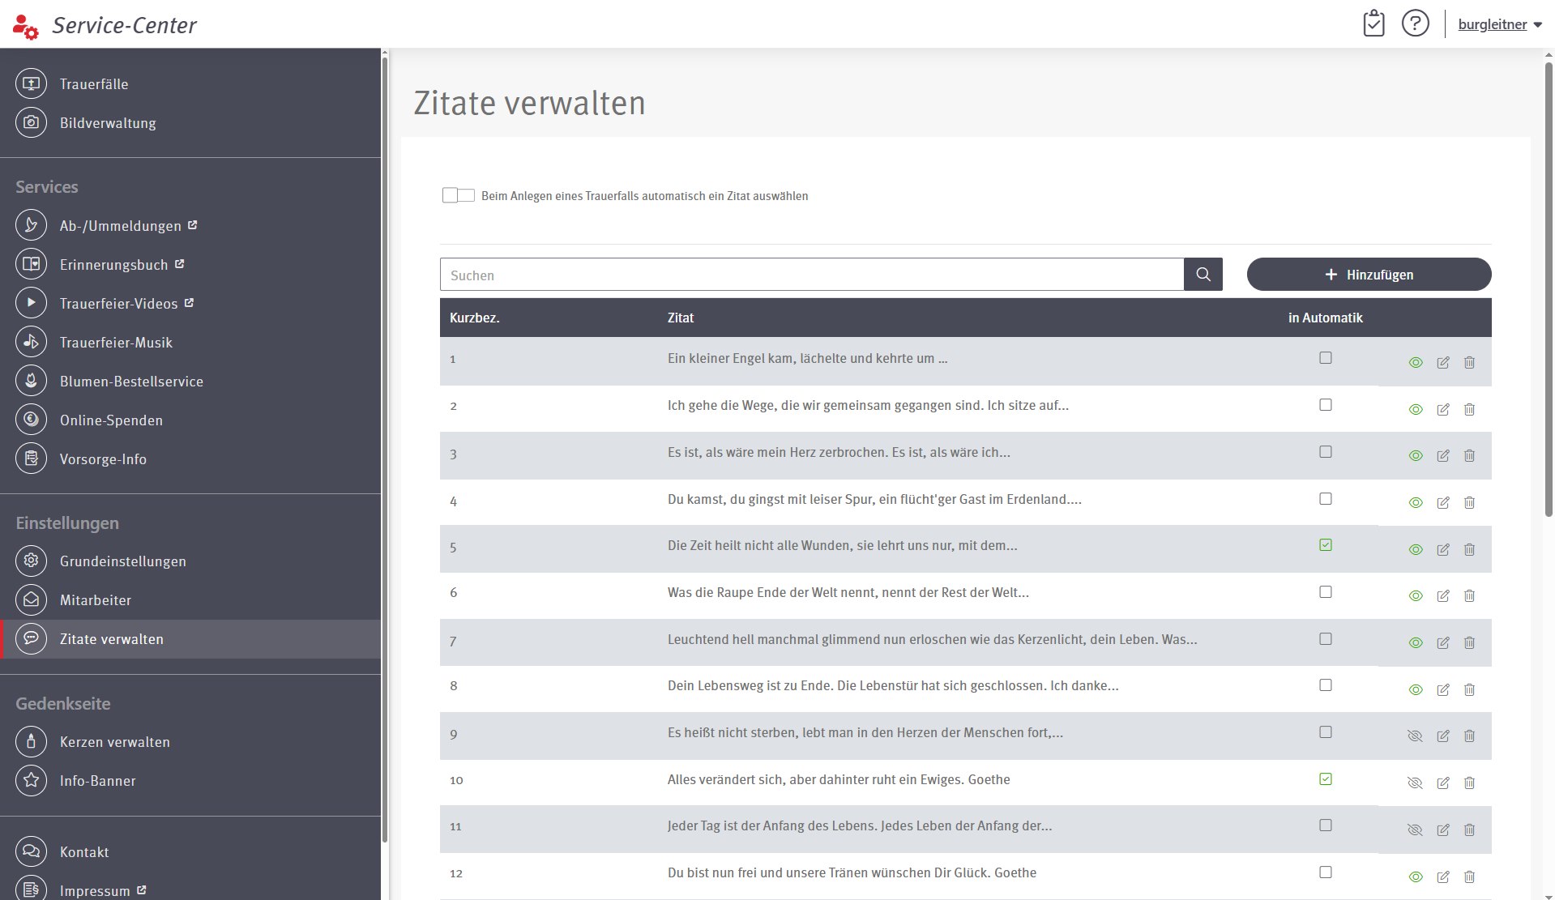Delete quote 11 with trash icon
Image resolution: width=1555 pixels, height=900 pixels.
(x=1469, y=830)
